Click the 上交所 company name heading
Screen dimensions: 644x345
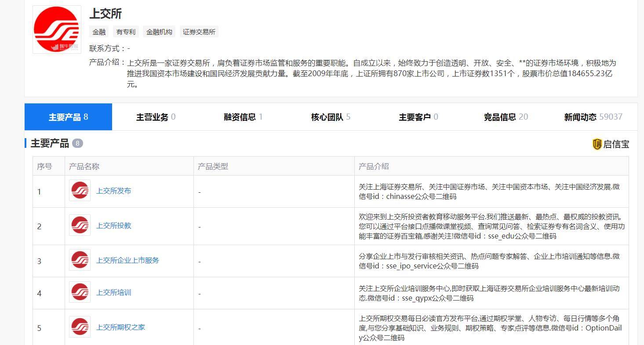[x=106, y=14]
